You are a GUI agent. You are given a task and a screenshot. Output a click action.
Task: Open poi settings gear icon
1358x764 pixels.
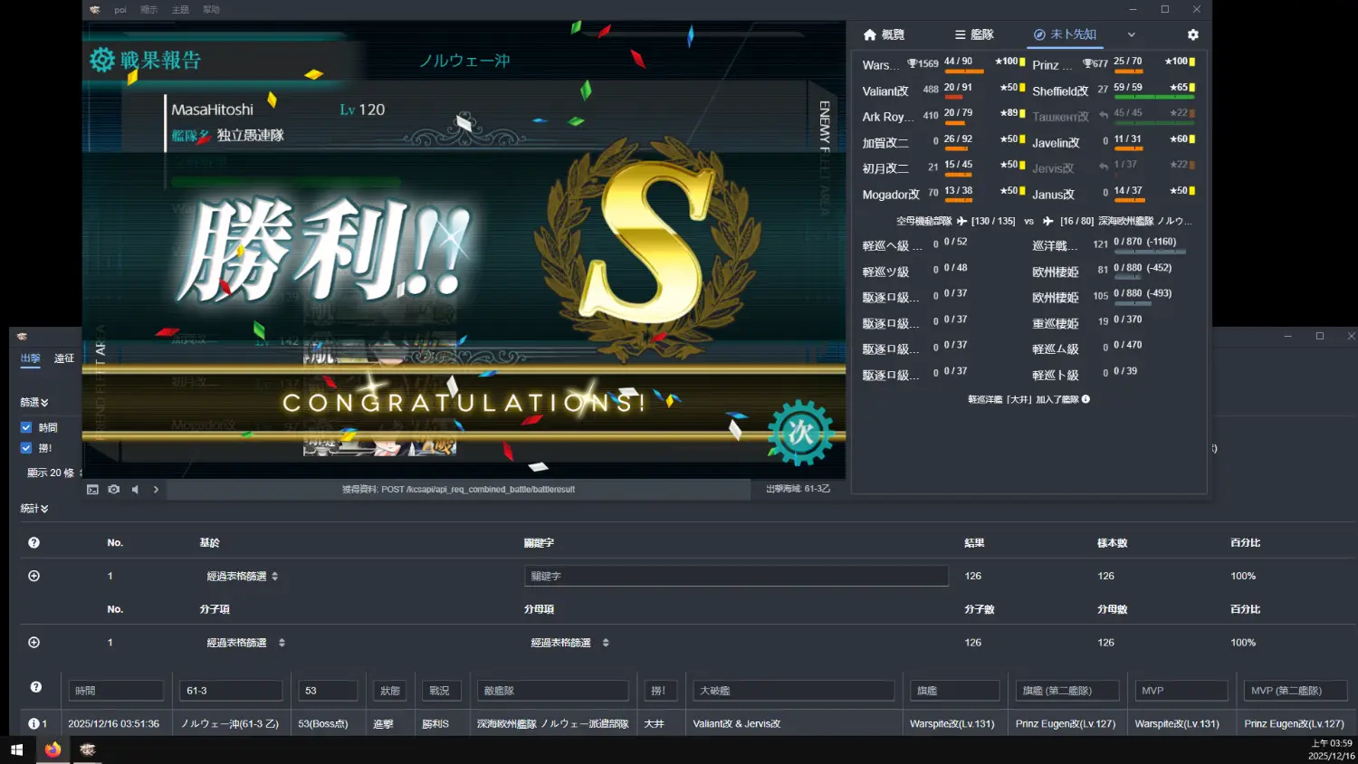(x=1192, y=34)
